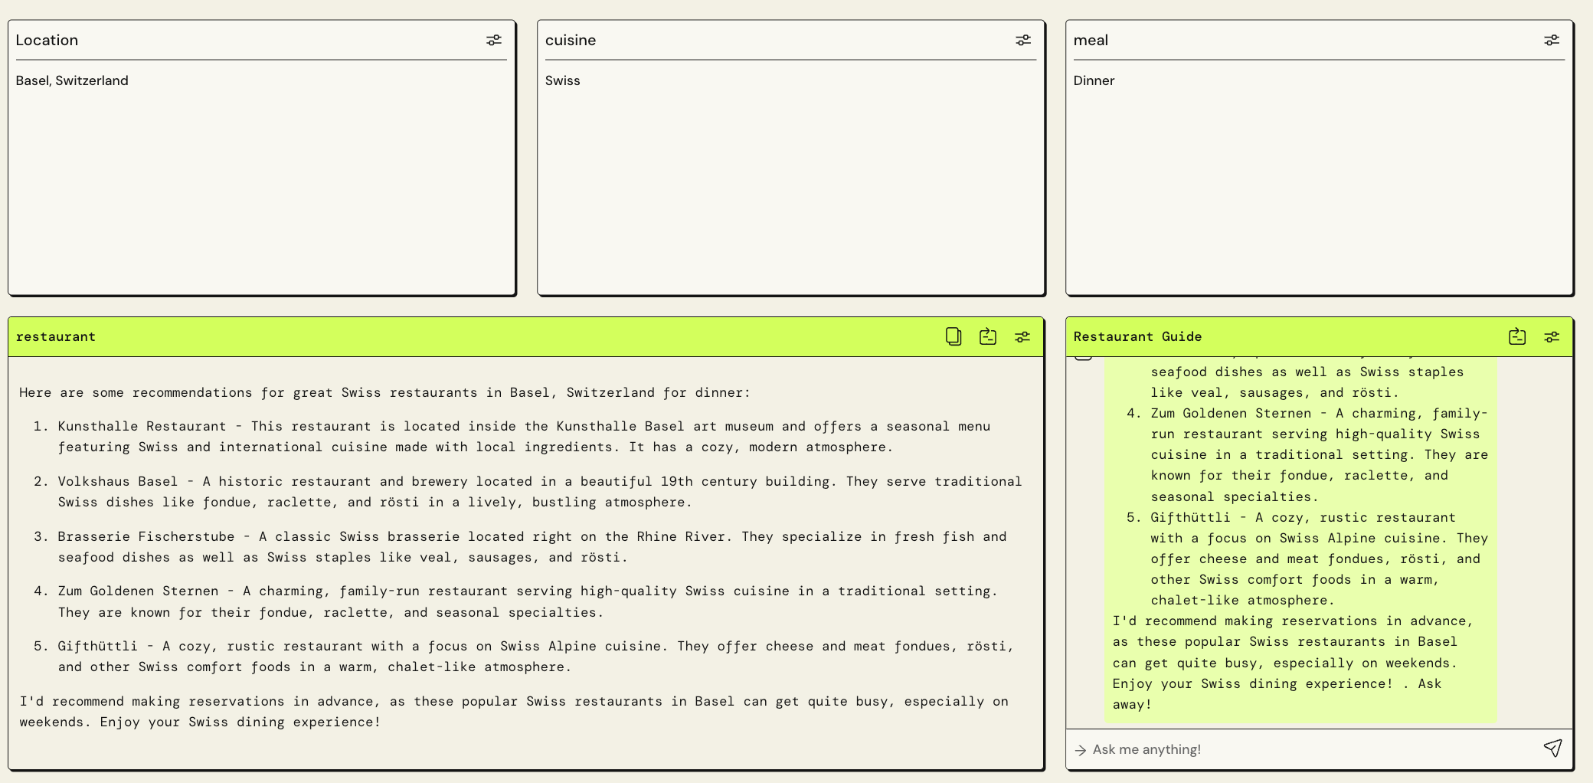Click the 'meal' block title

point(1091,40)
